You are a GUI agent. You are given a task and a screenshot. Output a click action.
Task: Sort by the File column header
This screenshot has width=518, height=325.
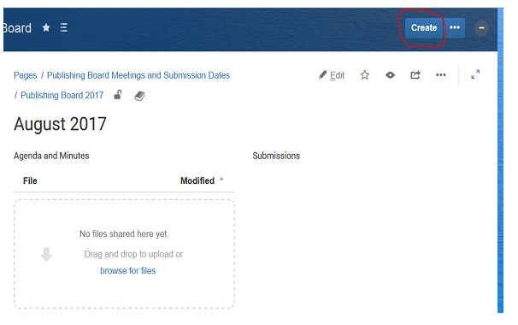tap(30, 180)
